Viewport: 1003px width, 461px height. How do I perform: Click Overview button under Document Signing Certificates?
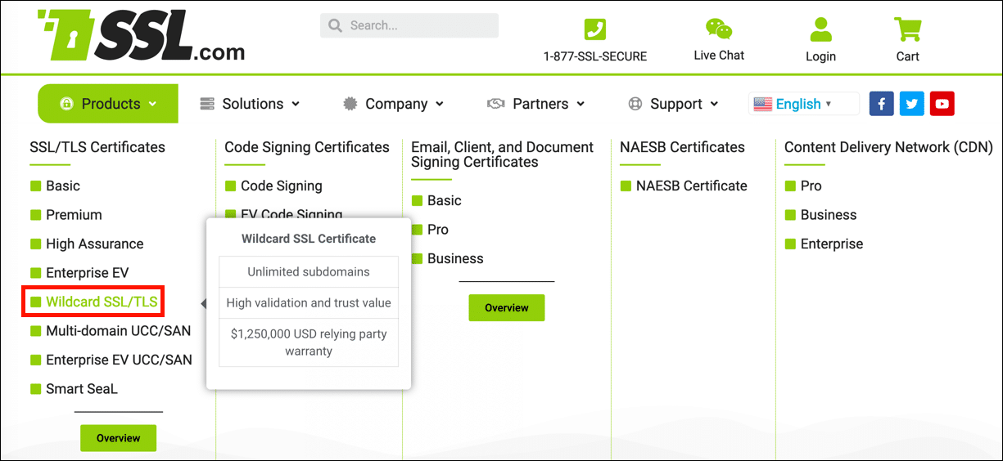(506, 308)
